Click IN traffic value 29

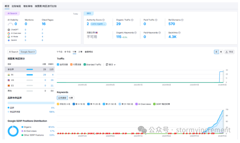click(x=45, y=75)
